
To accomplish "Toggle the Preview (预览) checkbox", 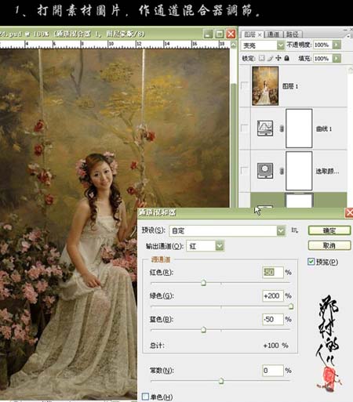I will [x=311, y=262].
